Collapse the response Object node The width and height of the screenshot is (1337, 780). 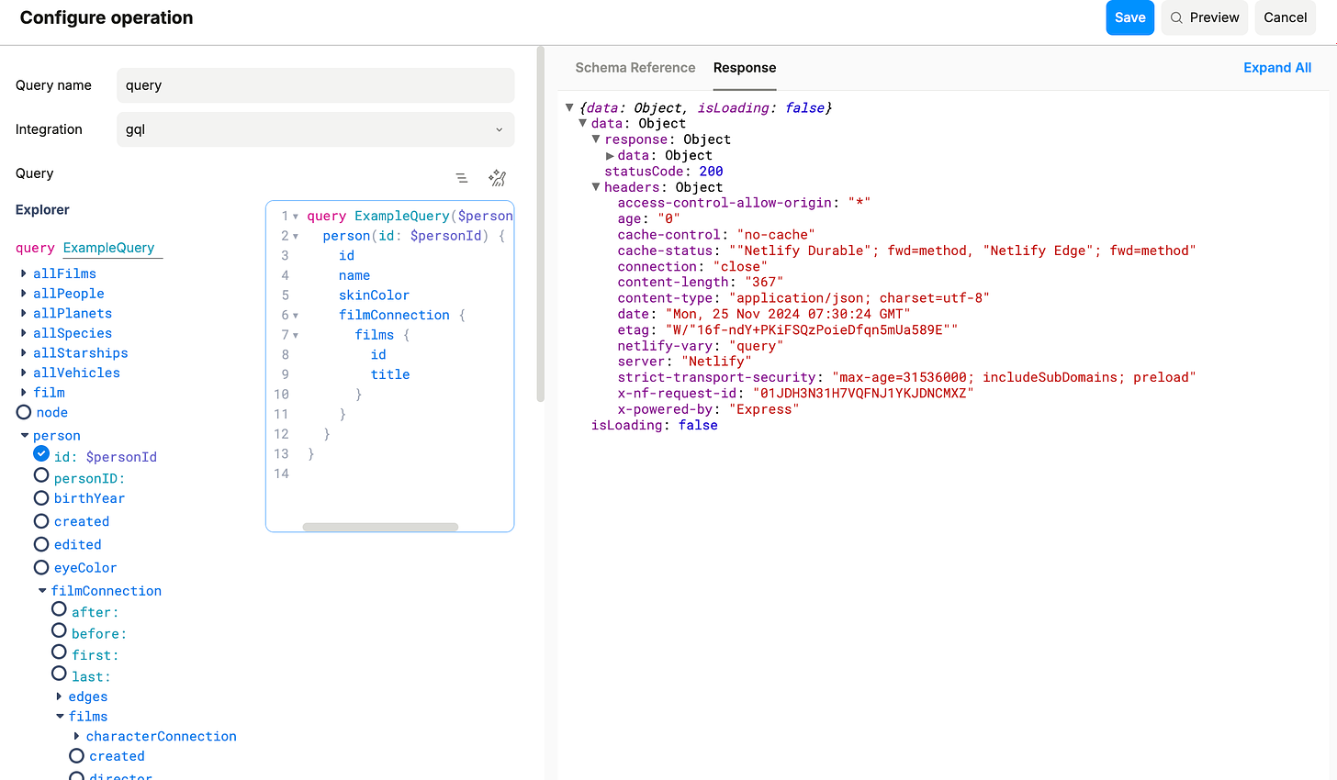pos(596,139)
